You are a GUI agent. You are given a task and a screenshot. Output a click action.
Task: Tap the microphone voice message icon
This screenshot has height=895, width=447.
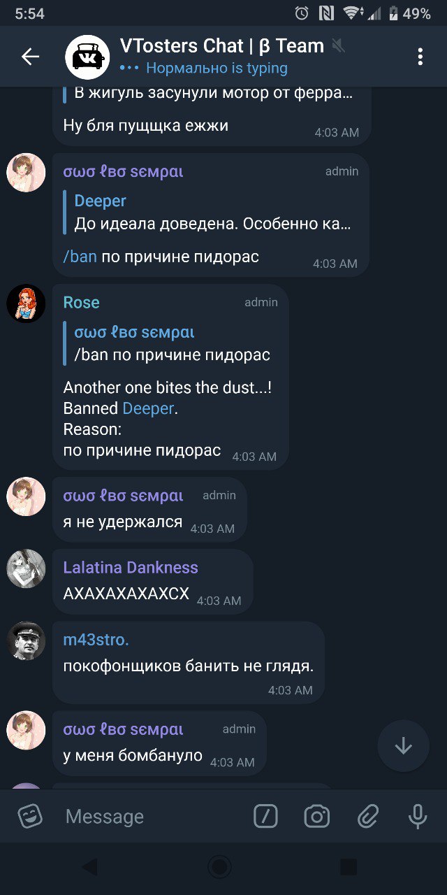[418, 816]
